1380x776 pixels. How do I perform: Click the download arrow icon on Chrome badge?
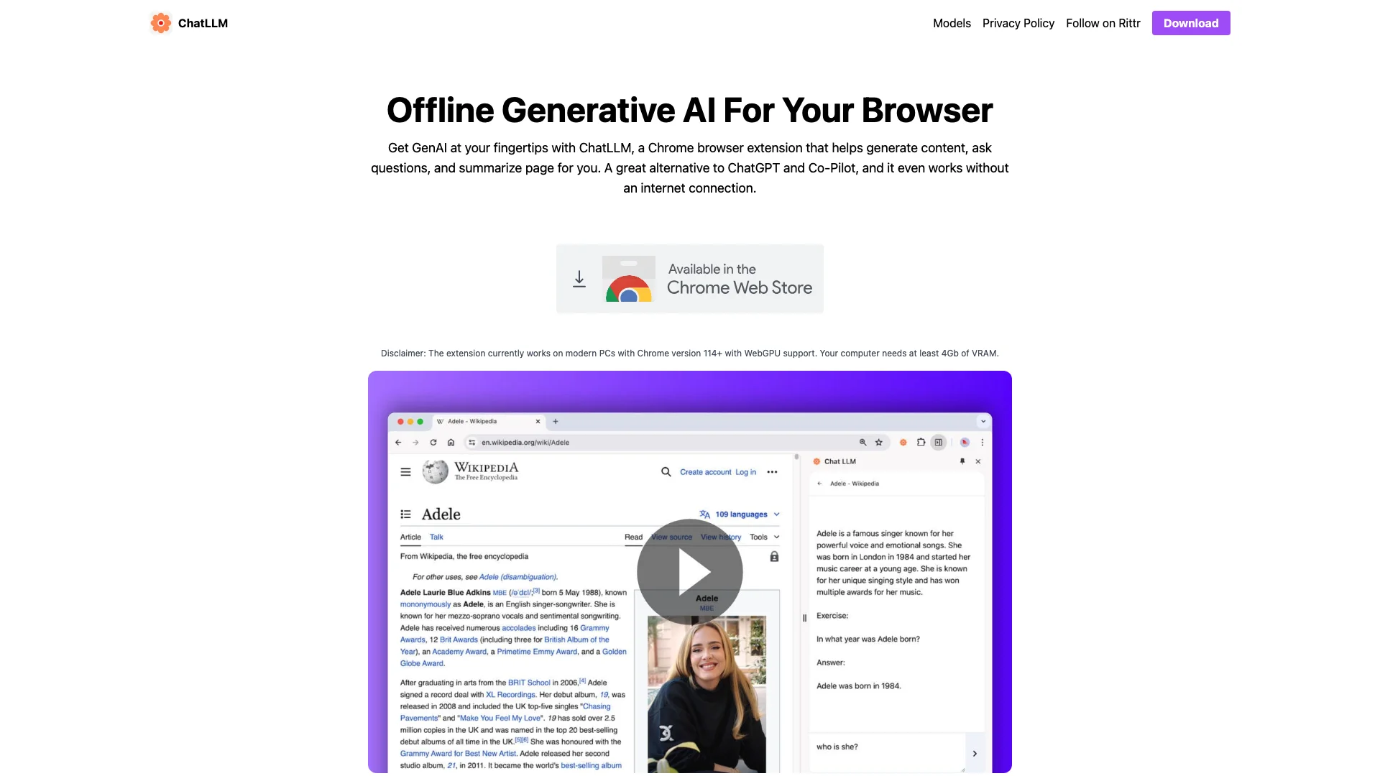579,279
